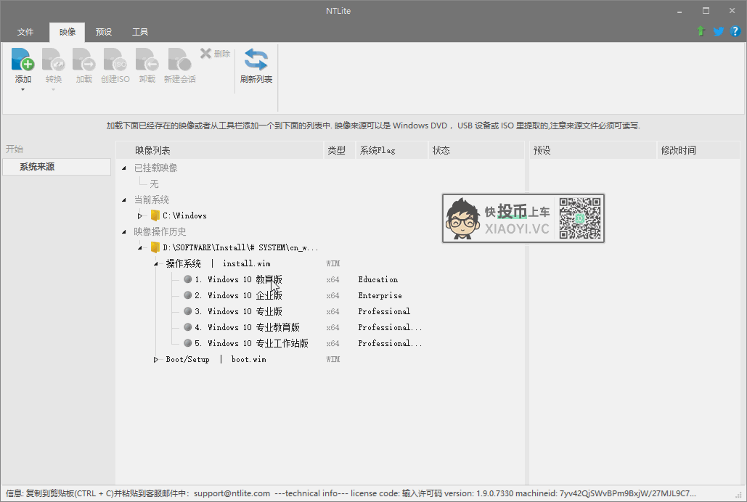Click the blue help question mark icon
747x502 pixels.
[x=735, y=32]
